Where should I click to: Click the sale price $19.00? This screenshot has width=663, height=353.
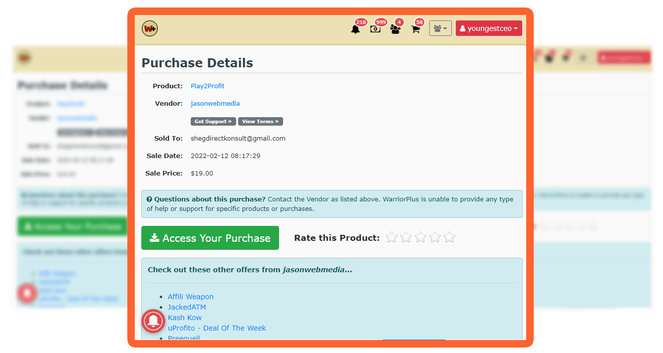pyautogui.click(x=202, y=174)
